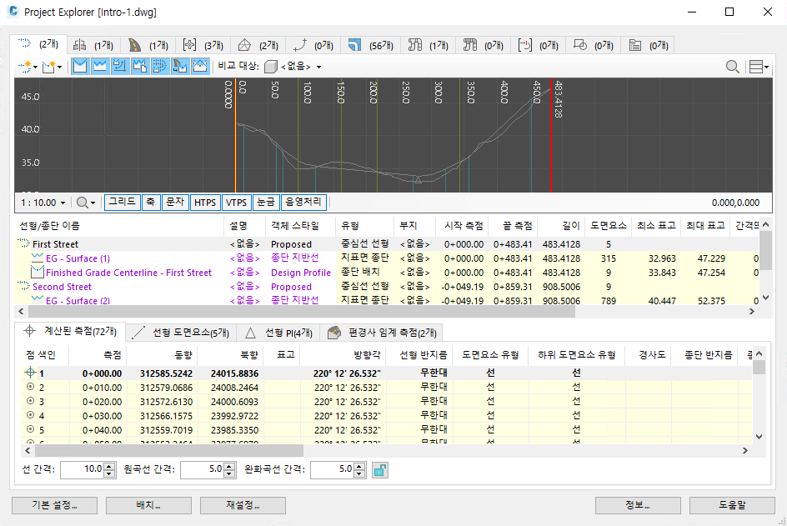Click the search magnifier in toolbar
This screenshot has width=787, height=526.
point(732,66)
